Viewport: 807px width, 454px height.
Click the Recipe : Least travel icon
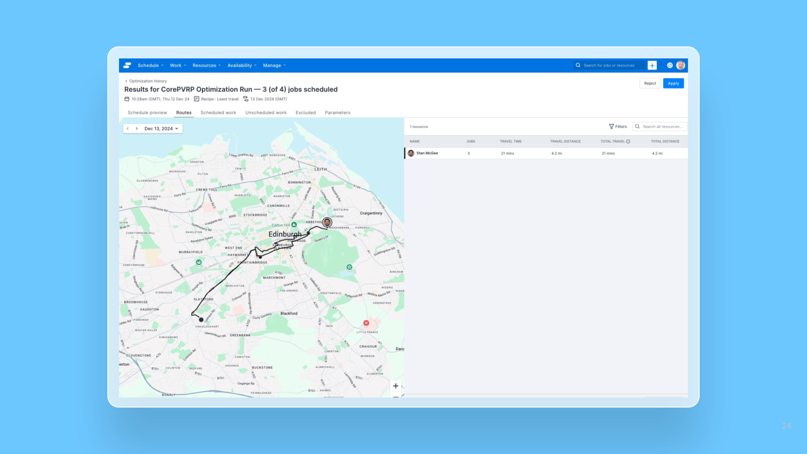point(196,99)
